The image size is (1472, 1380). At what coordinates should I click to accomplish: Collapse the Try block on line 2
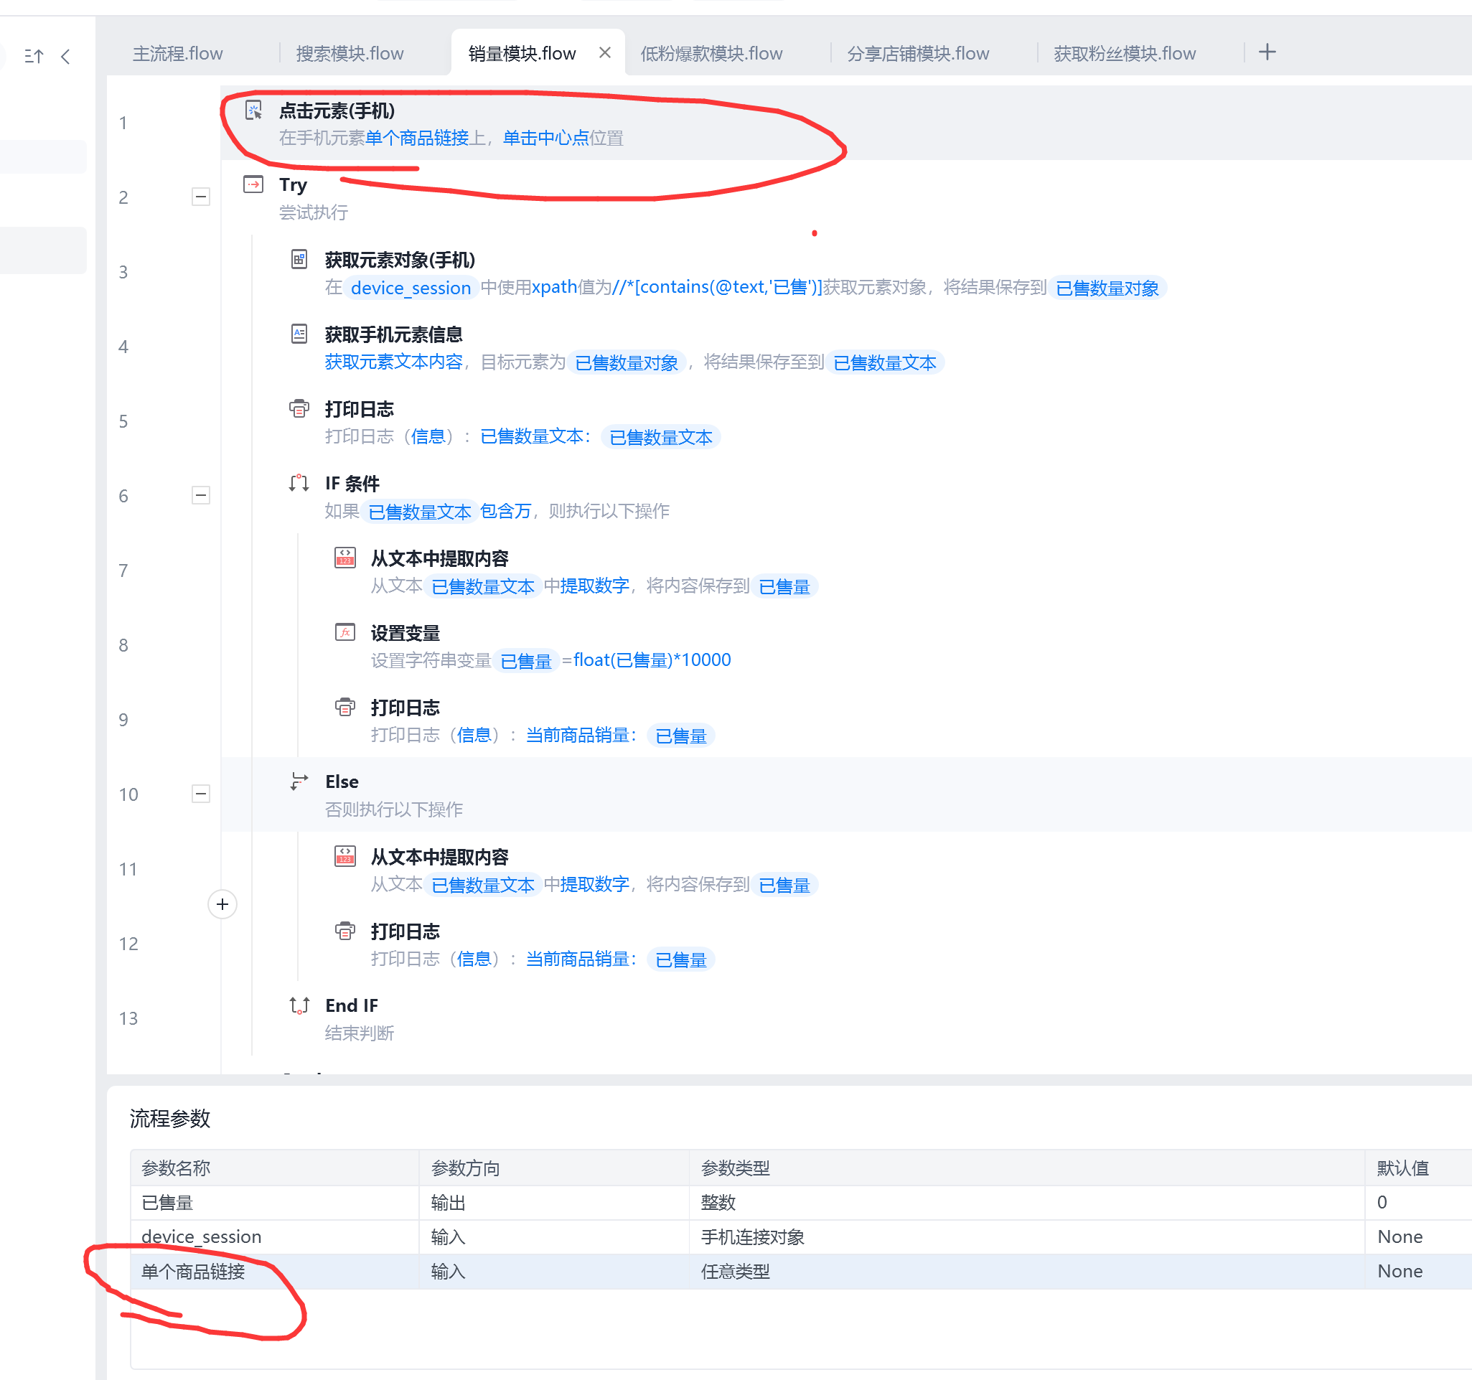tap(201, 197)
